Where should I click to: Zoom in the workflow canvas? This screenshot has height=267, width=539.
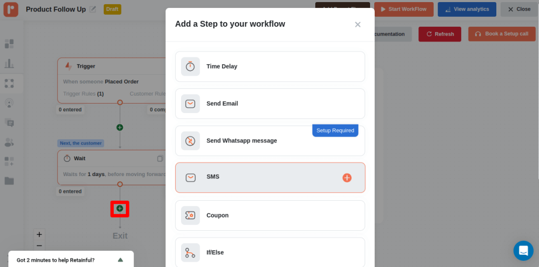point(39,234)
